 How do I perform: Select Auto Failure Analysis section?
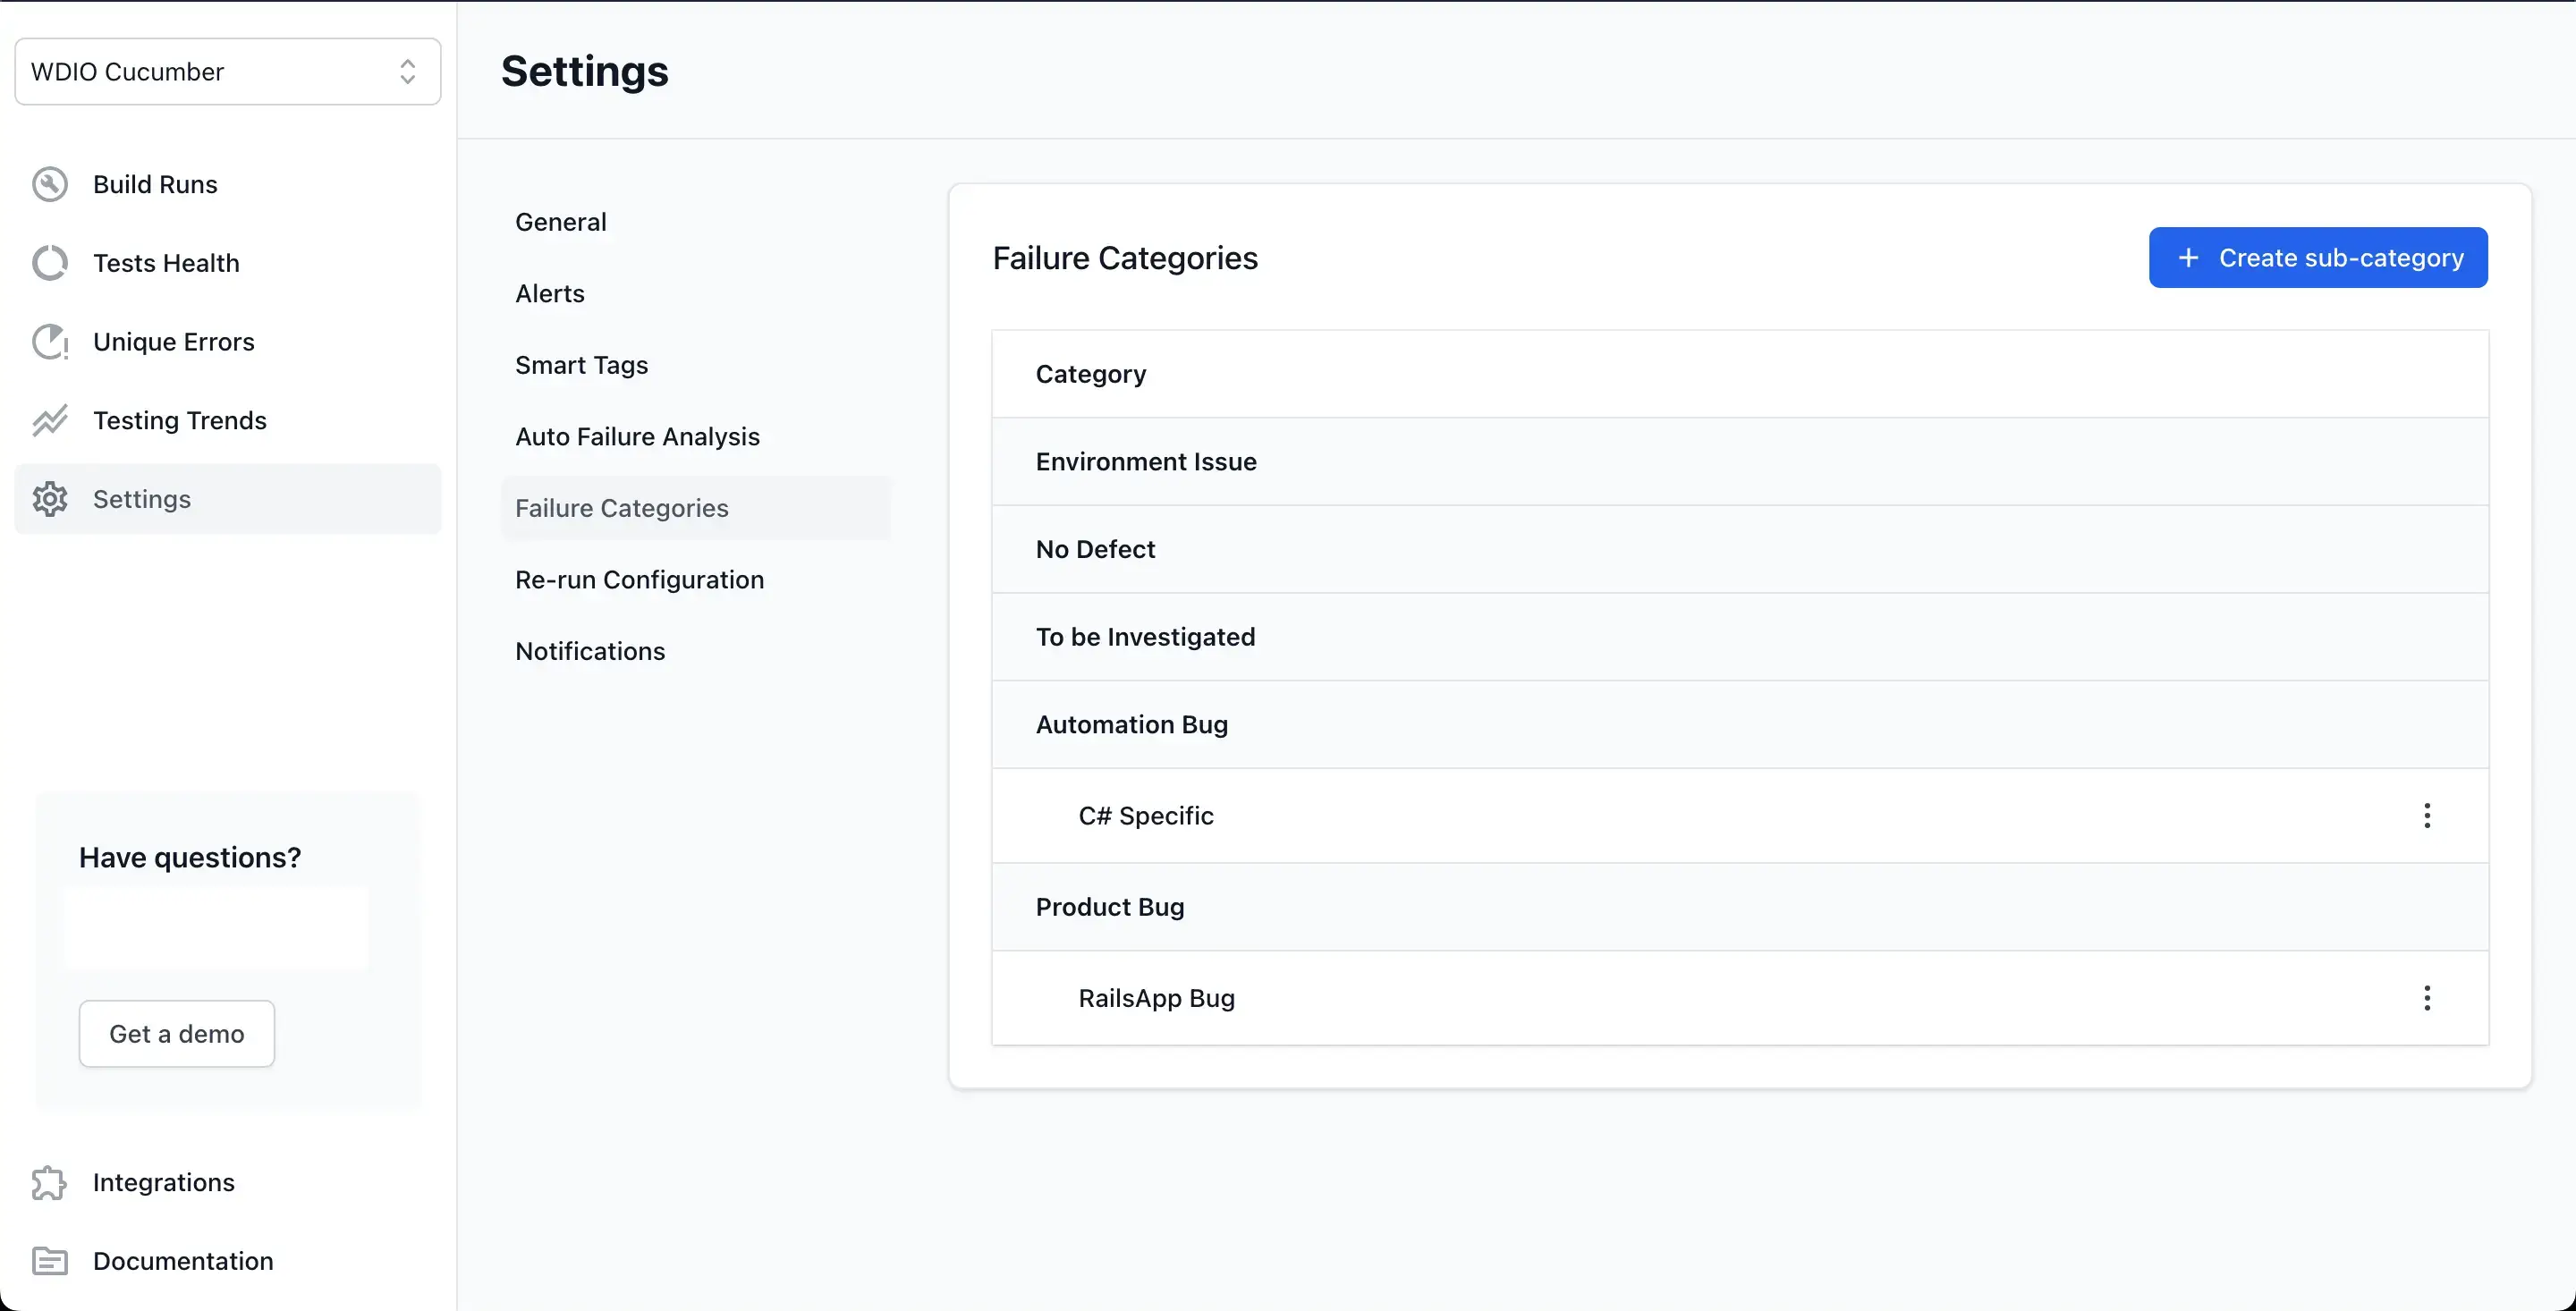[x=638, y=437]
